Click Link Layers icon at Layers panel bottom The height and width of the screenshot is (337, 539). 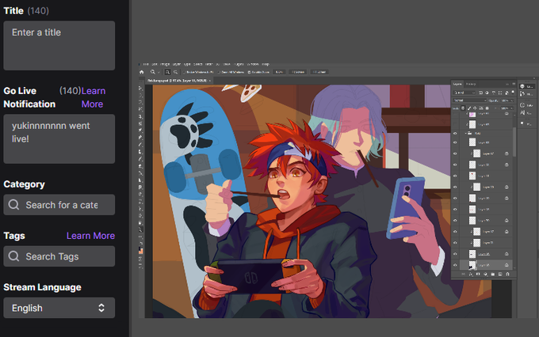[x=464, y=275]
